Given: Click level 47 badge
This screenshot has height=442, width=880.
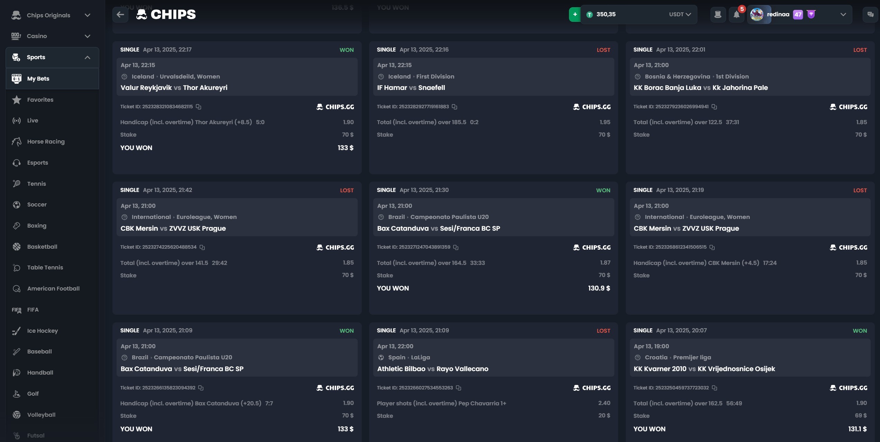Looking at the screenshot, I should [798, 15].
